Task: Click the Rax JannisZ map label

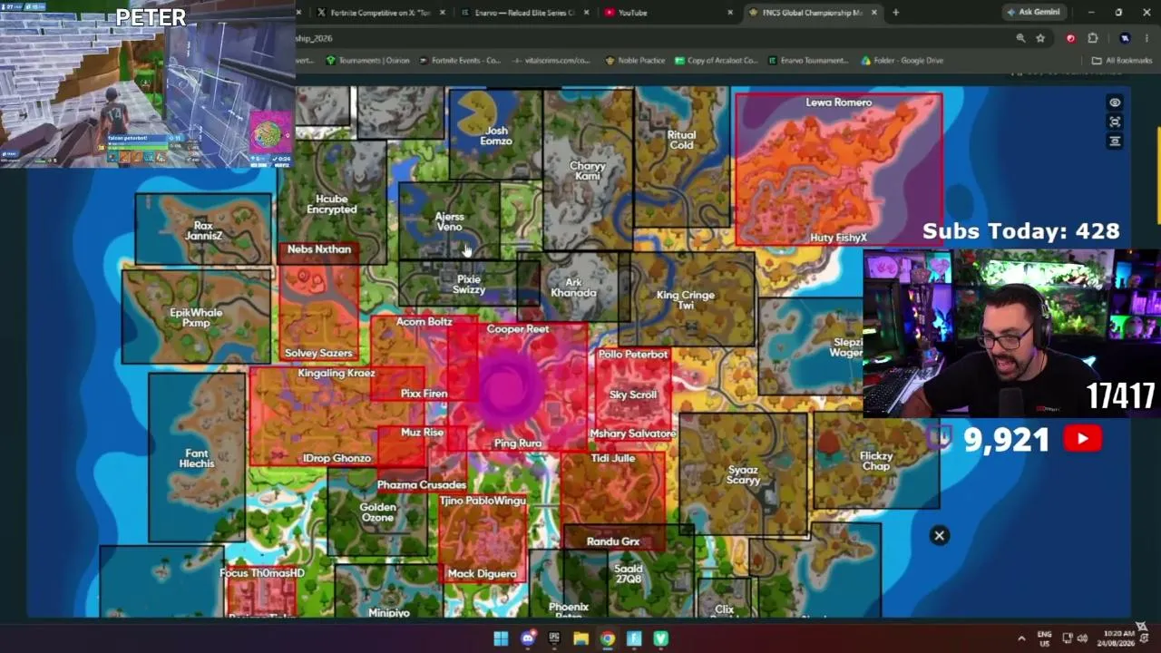Action: (203, 230)
